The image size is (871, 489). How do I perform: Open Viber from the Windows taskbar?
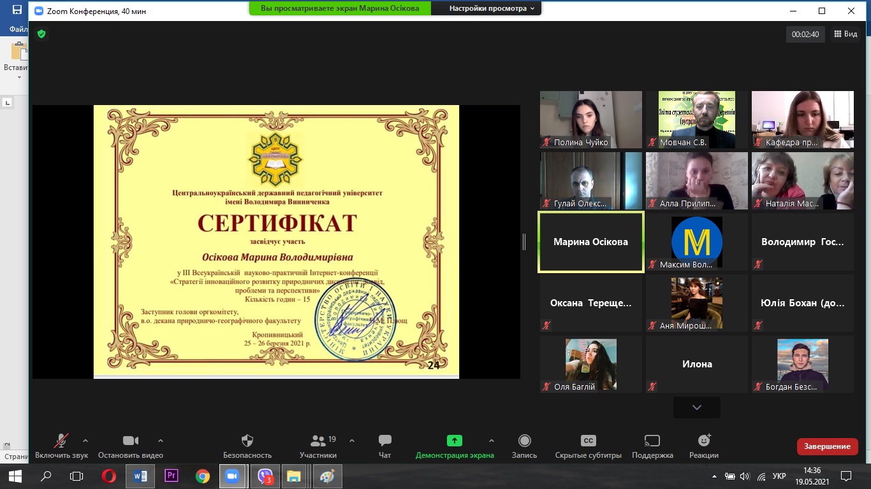tap(265, 476)
